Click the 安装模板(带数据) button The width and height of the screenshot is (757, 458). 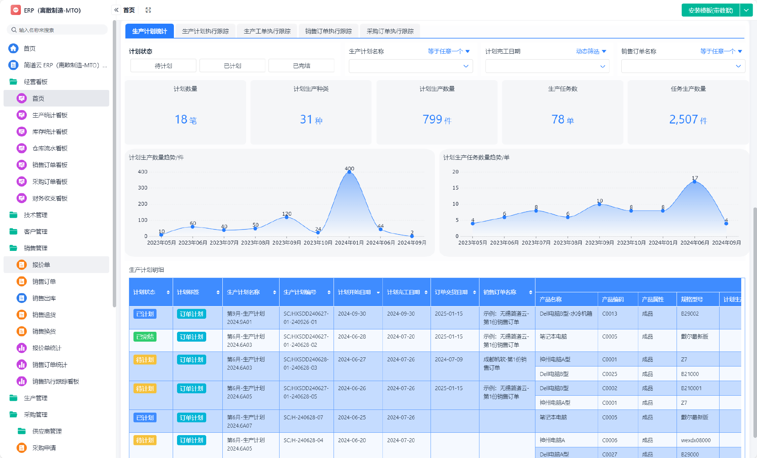point(710,10)
